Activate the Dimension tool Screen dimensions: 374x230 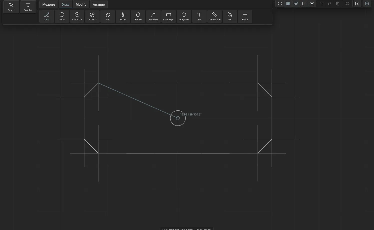tap(215, 16)
